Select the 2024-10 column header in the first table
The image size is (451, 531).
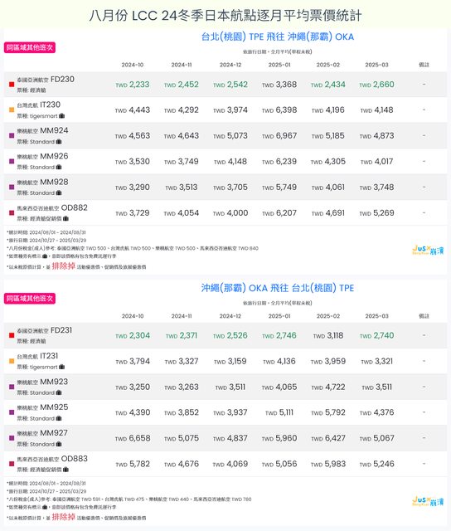[133, 65]
